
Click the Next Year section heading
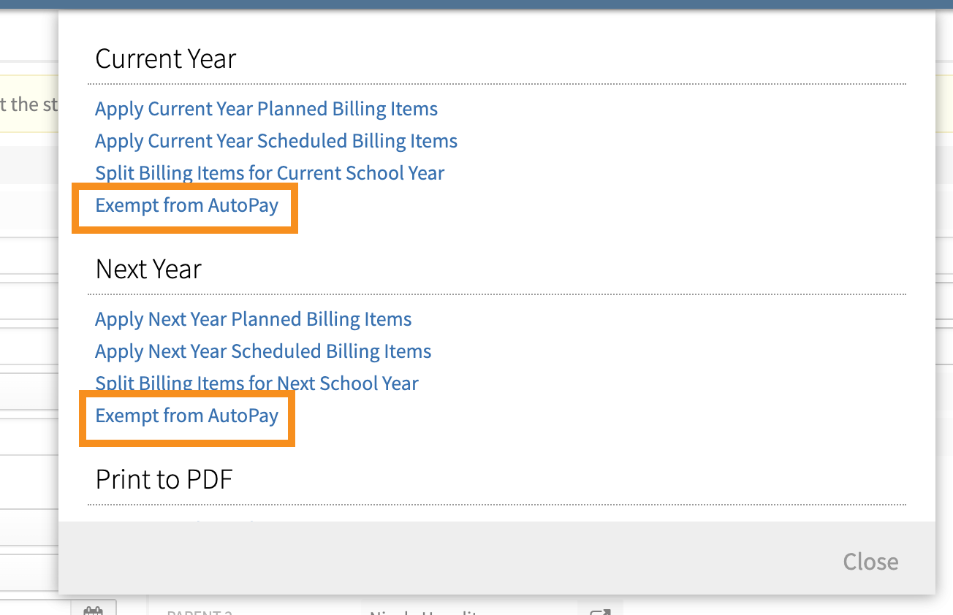click(x=148, y=269)
